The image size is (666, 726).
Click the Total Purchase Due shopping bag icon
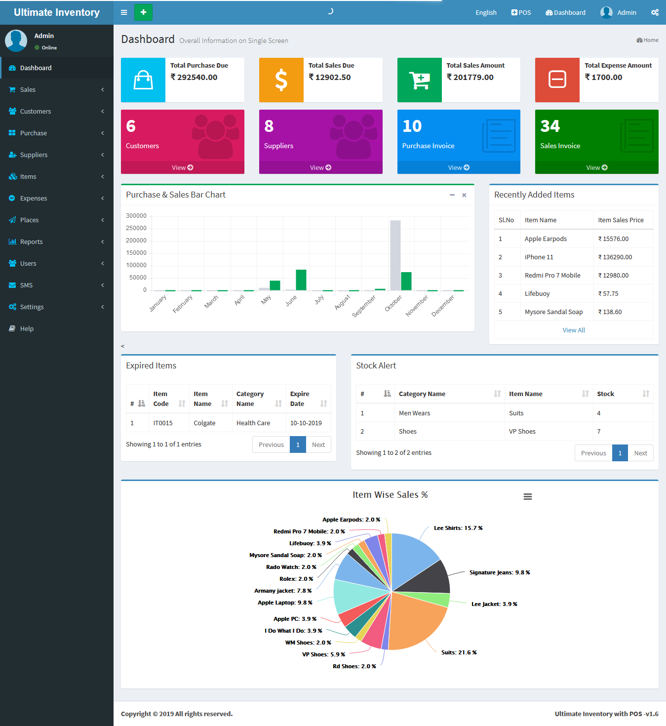(x=143, y=80)
